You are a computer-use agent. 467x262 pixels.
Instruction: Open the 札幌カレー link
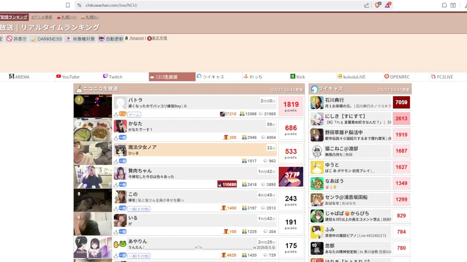(90, 17)
